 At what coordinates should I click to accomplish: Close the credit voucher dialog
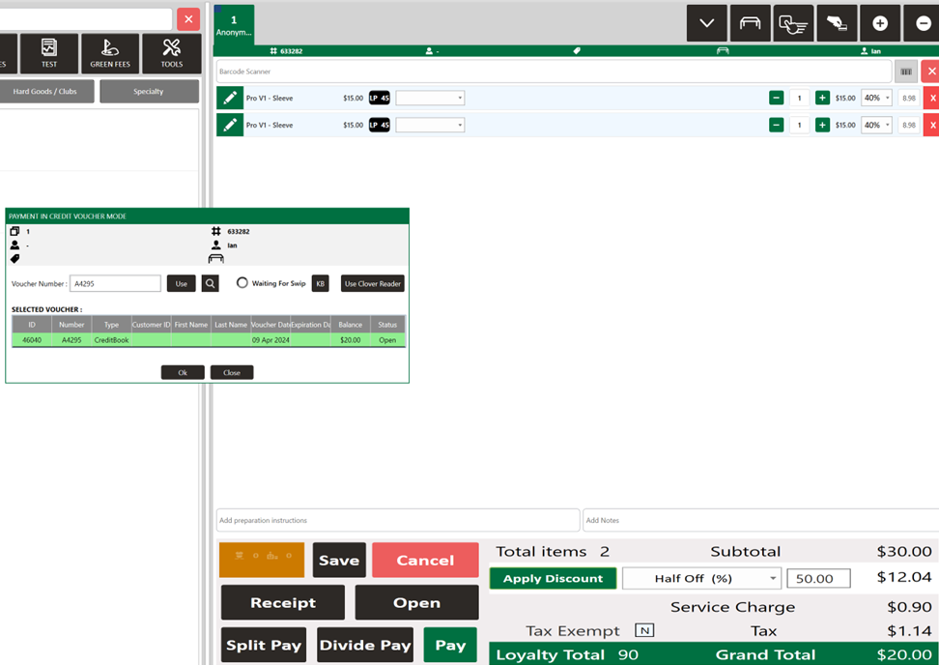[232, 373]
